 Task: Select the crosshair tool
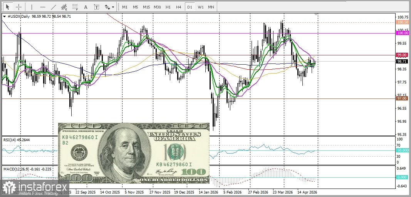pyautogui.click(x=18, y=7)
